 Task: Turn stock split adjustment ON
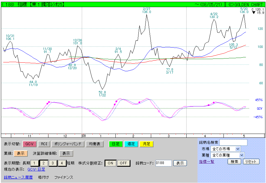tap(110, 163)
